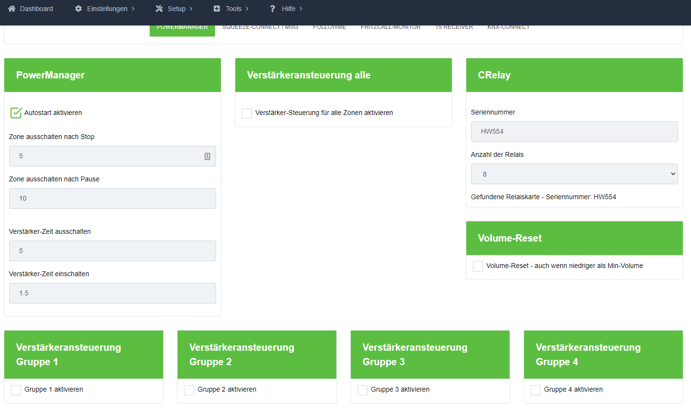This screenshot has width=691, height=408.
Task: Select the FRITZCALL-MONITOR tab
Action: pyautogui.click(x=390, y=28)
